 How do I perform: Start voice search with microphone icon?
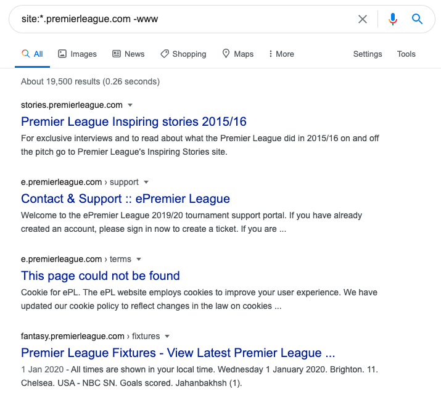point(393,19)
